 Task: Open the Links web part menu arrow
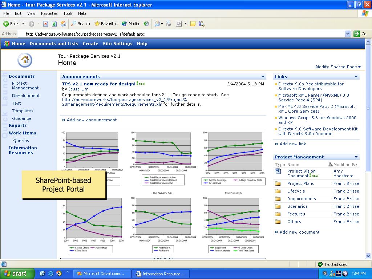pyautogui.click(x=356, y=77)
